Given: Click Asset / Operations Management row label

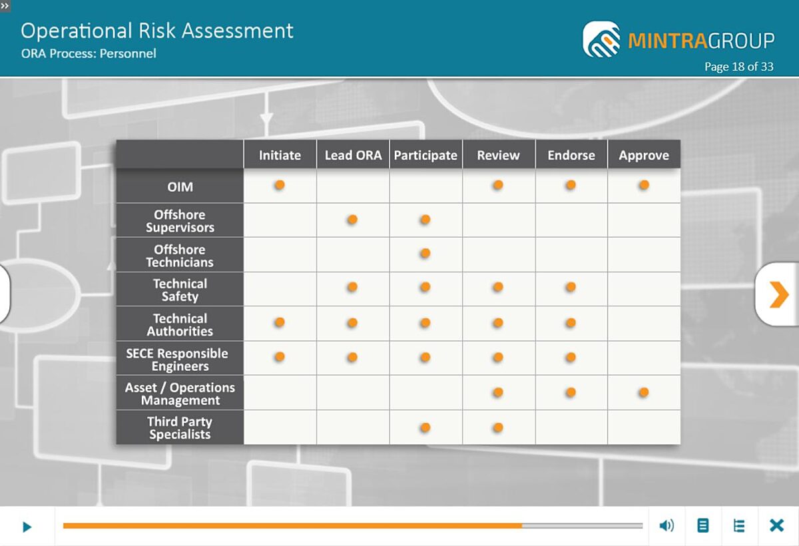Looking at the screenshot, I should pyautogui.click(x=180, y=394).
